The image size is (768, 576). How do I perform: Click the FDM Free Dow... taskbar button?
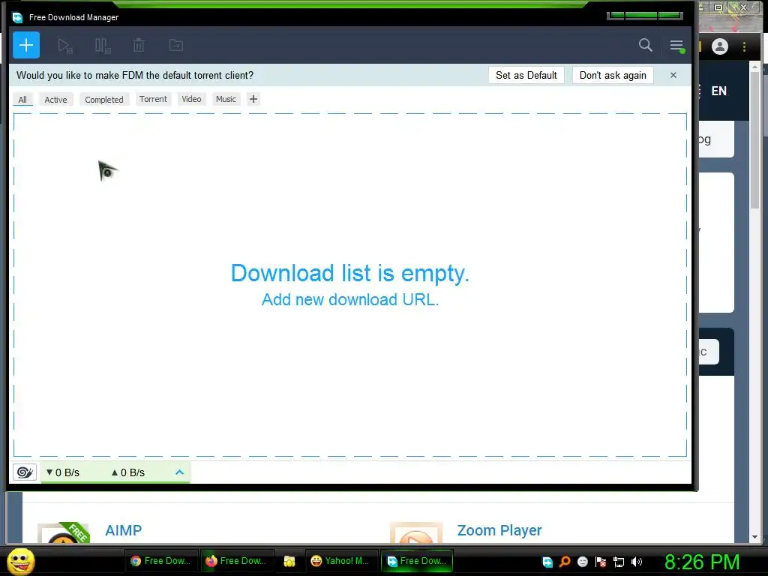(417, 561)
